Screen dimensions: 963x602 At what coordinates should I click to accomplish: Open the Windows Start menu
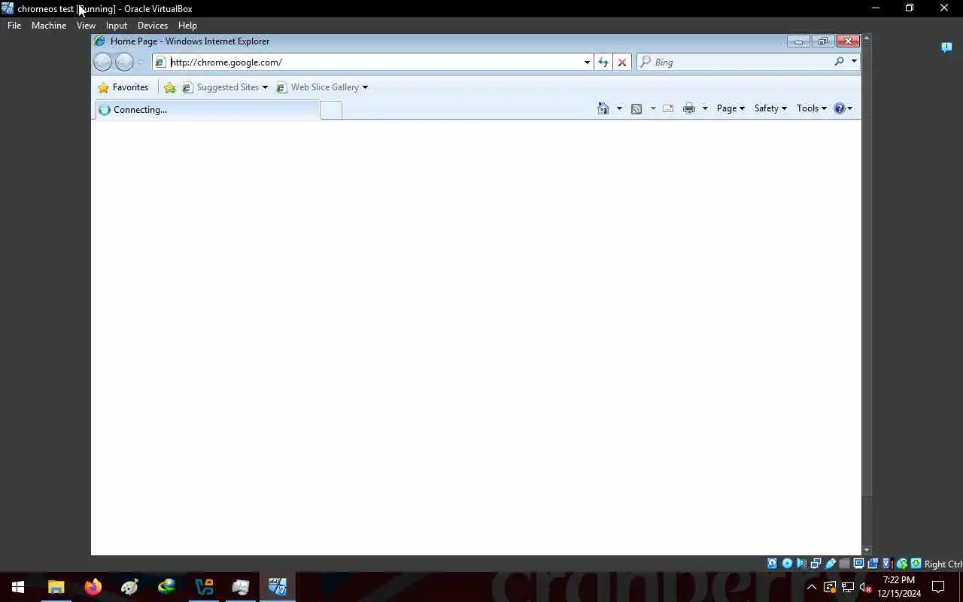click(18, 587)
